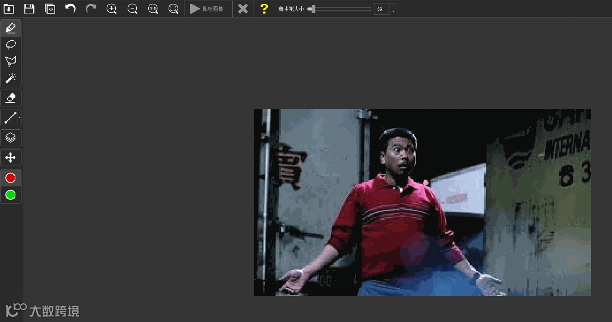The image size is (612, 322).
Task: Click the marker size value field showing 39
Action: click(382, 9)
